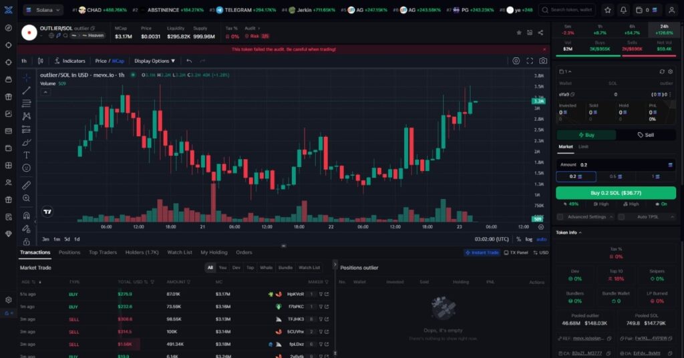Favorite the OUTLIER/SOL pair star
684x358 pixels.
518,33
